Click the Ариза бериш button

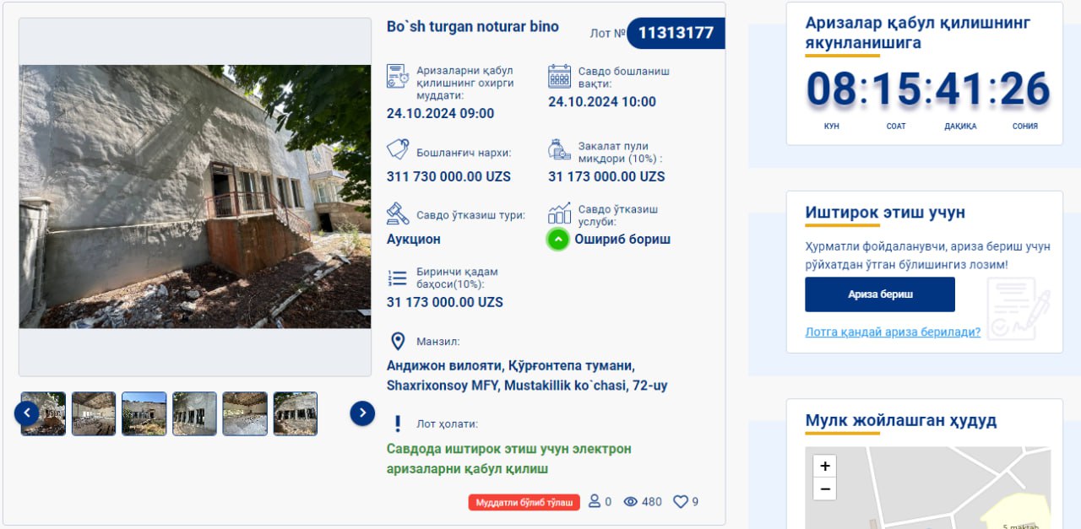coord(880,294)
